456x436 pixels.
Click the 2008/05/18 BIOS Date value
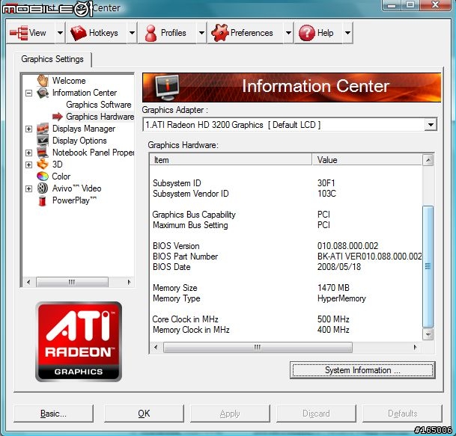point(339,267)
